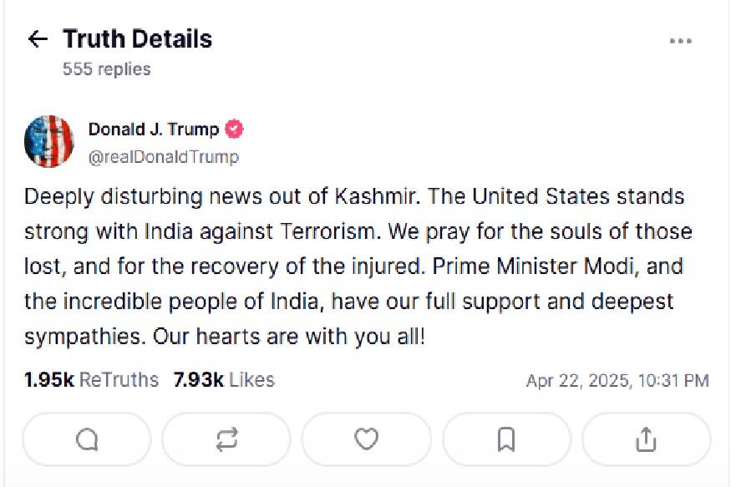The height and width of the screenshot is (487, 731).
Task: Bookmark this Truth post
Action: (506, 439)
